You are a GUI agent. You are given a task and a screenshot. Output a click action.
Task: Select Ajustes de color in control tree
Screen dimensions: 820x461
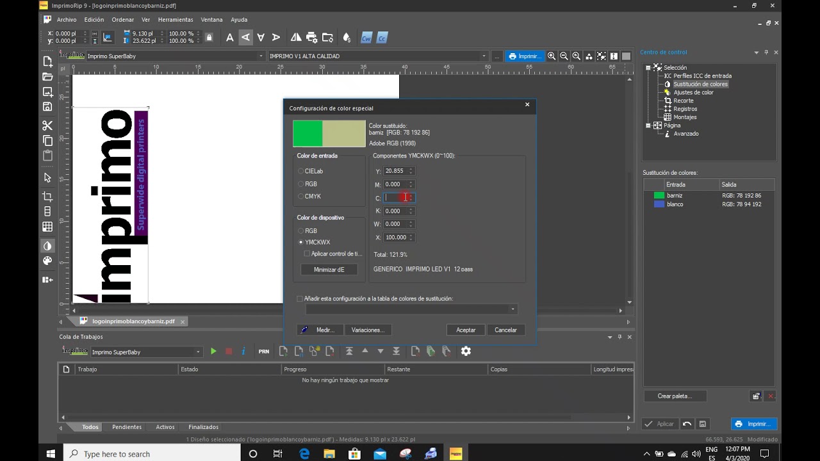click(693, 92)
